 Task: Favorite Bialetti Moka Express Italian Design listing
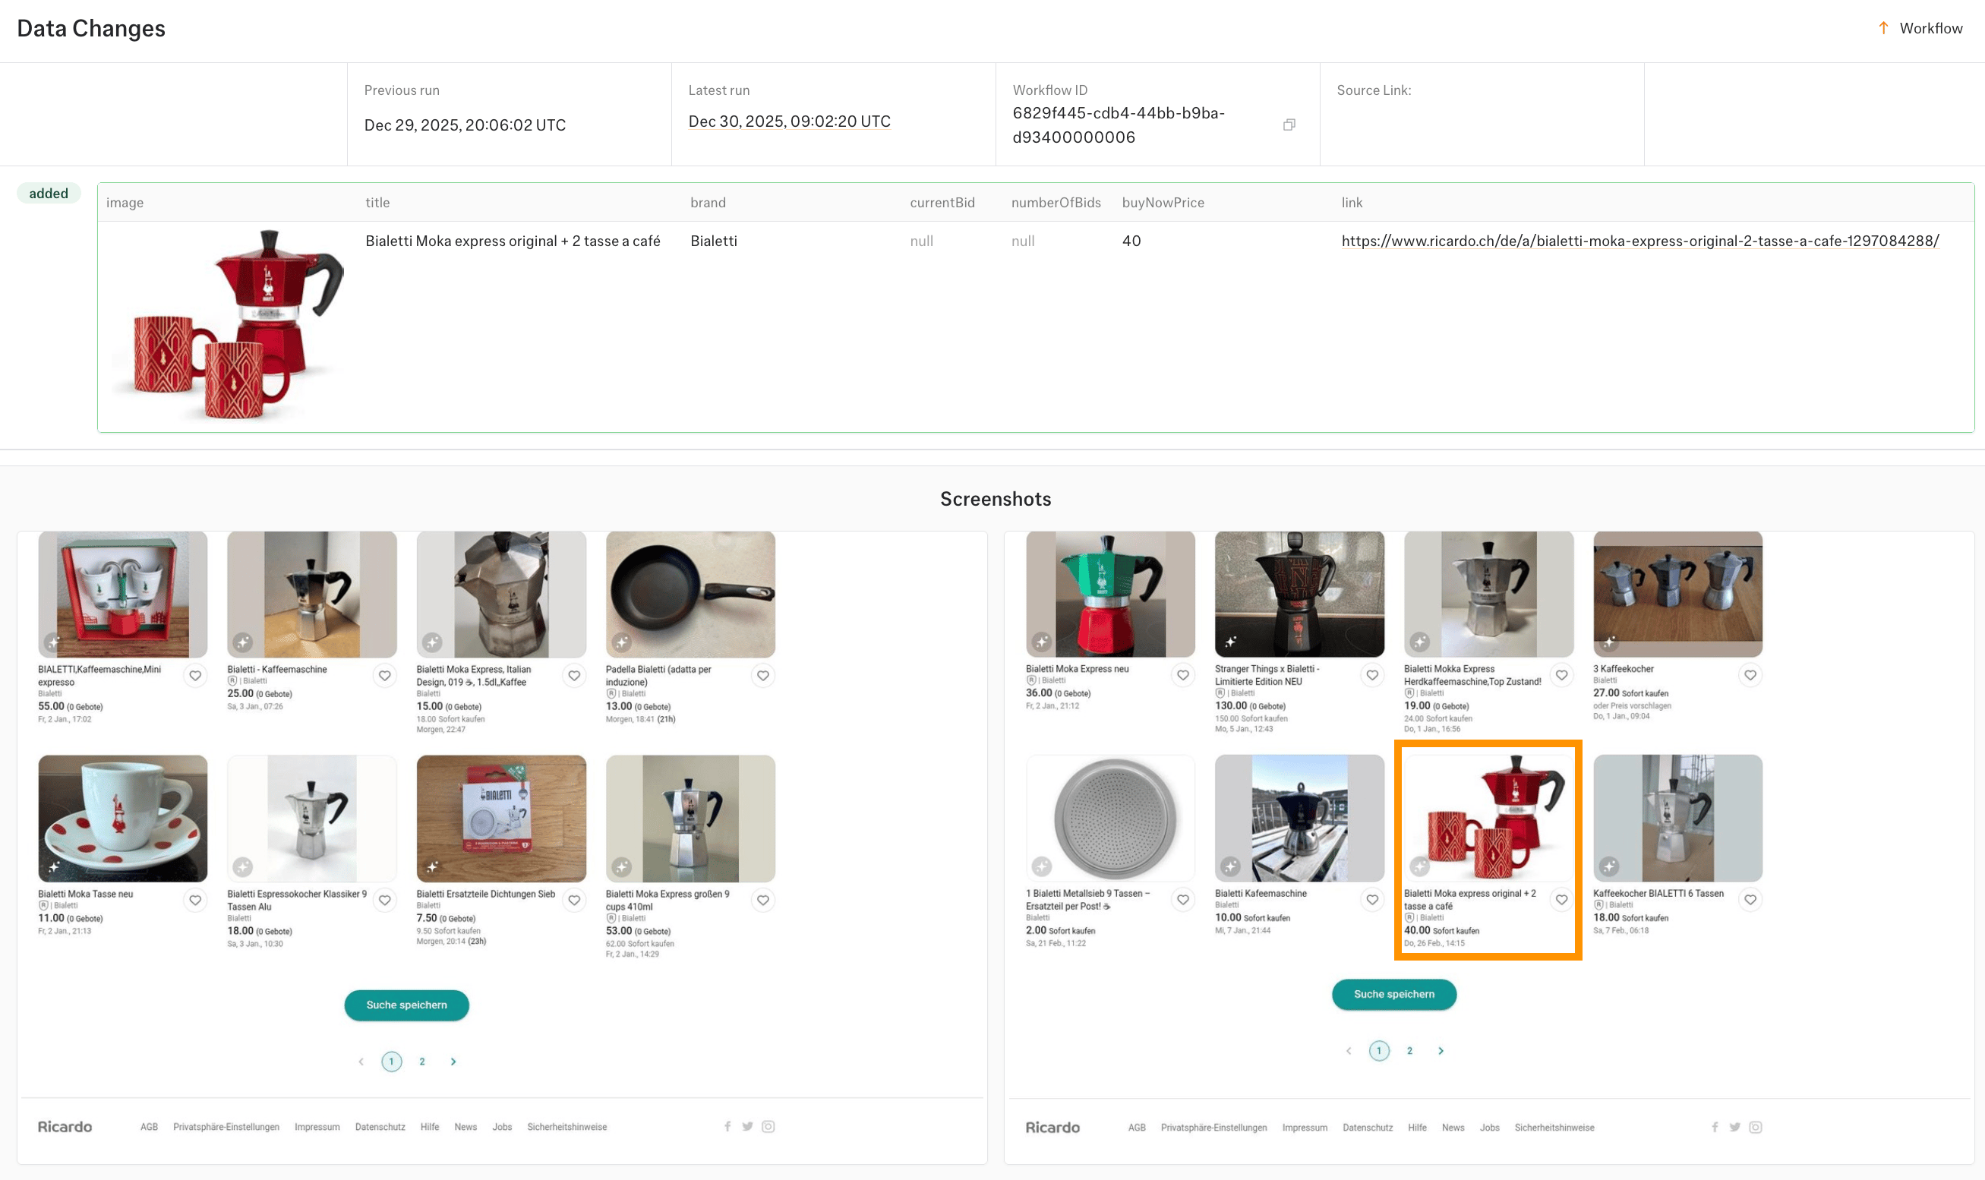[x=574, y=676]
